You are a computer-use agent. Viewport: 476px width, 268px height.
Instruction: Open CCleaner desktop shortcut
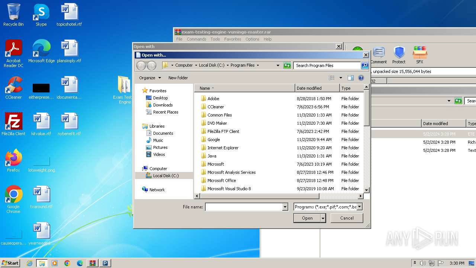coord(13,88)
